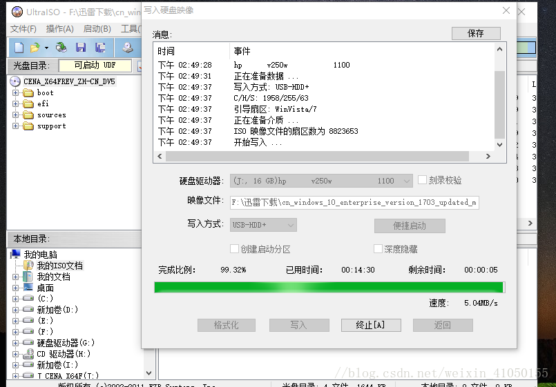This screenshot has height=387, width=556.
Task: Click message log scroll left arrow
Action: 160,156
